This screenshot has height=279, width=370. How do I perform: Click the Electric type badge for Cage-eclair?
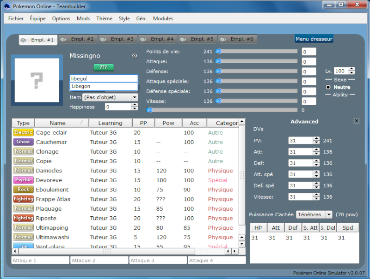coord(23,132)
